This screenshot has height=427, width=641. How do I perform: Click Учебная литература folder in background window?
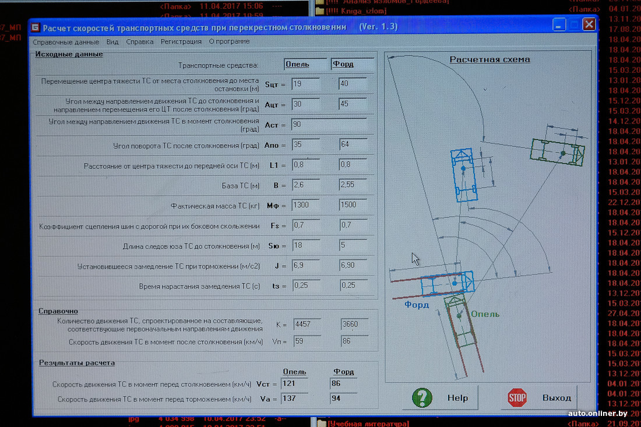pos(368,424)
